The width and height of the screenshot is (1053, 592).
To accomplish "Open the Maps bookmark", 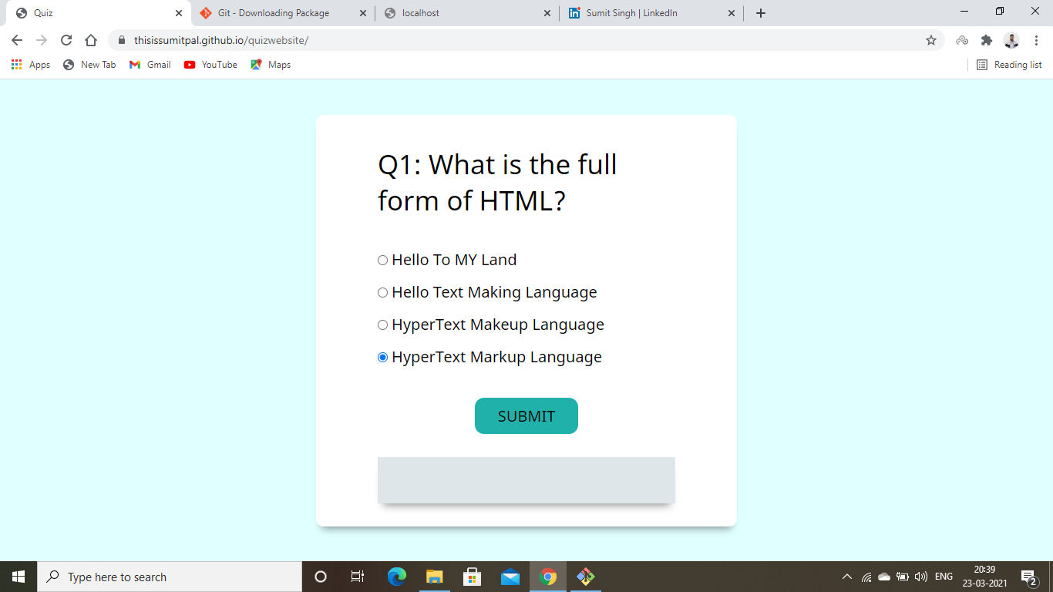I will pos(271,65).
